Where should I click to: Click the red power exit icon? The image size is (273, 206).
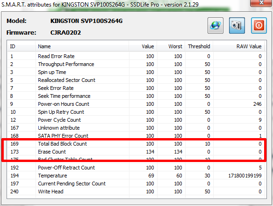[259, 25]
